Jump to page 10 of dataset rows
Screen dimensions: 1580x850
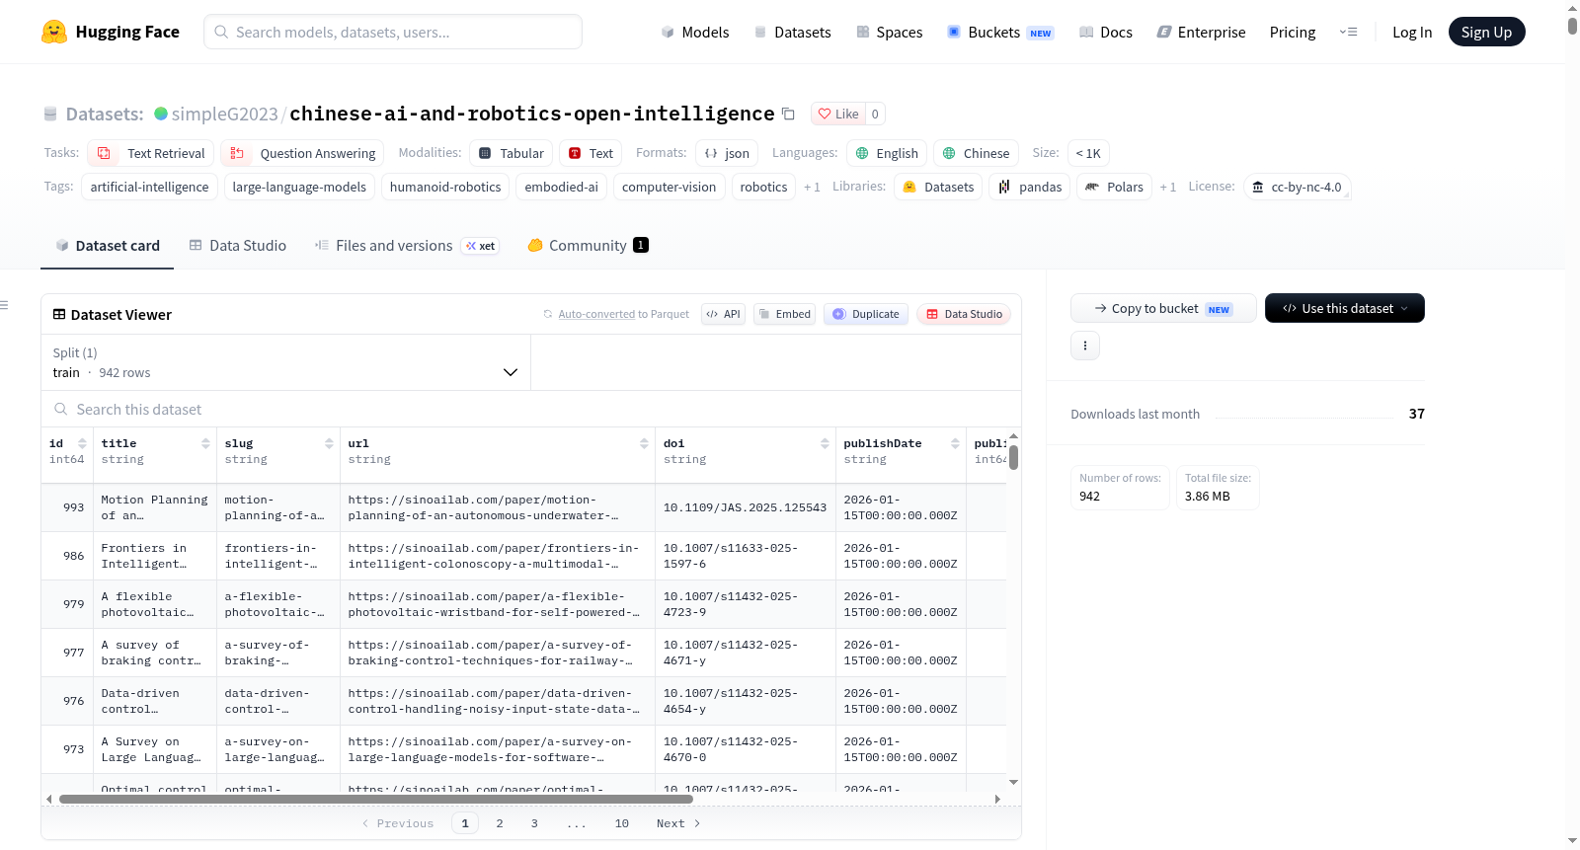621,823
